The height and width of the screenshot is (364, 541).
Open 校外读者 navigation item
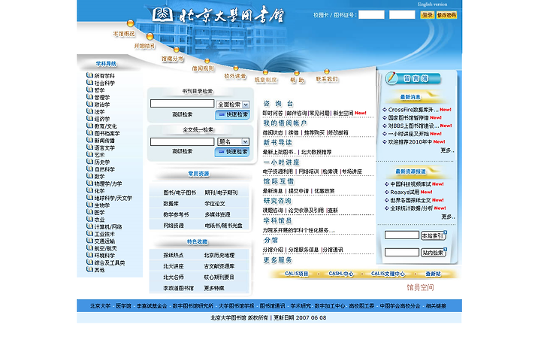coord(235,76)
